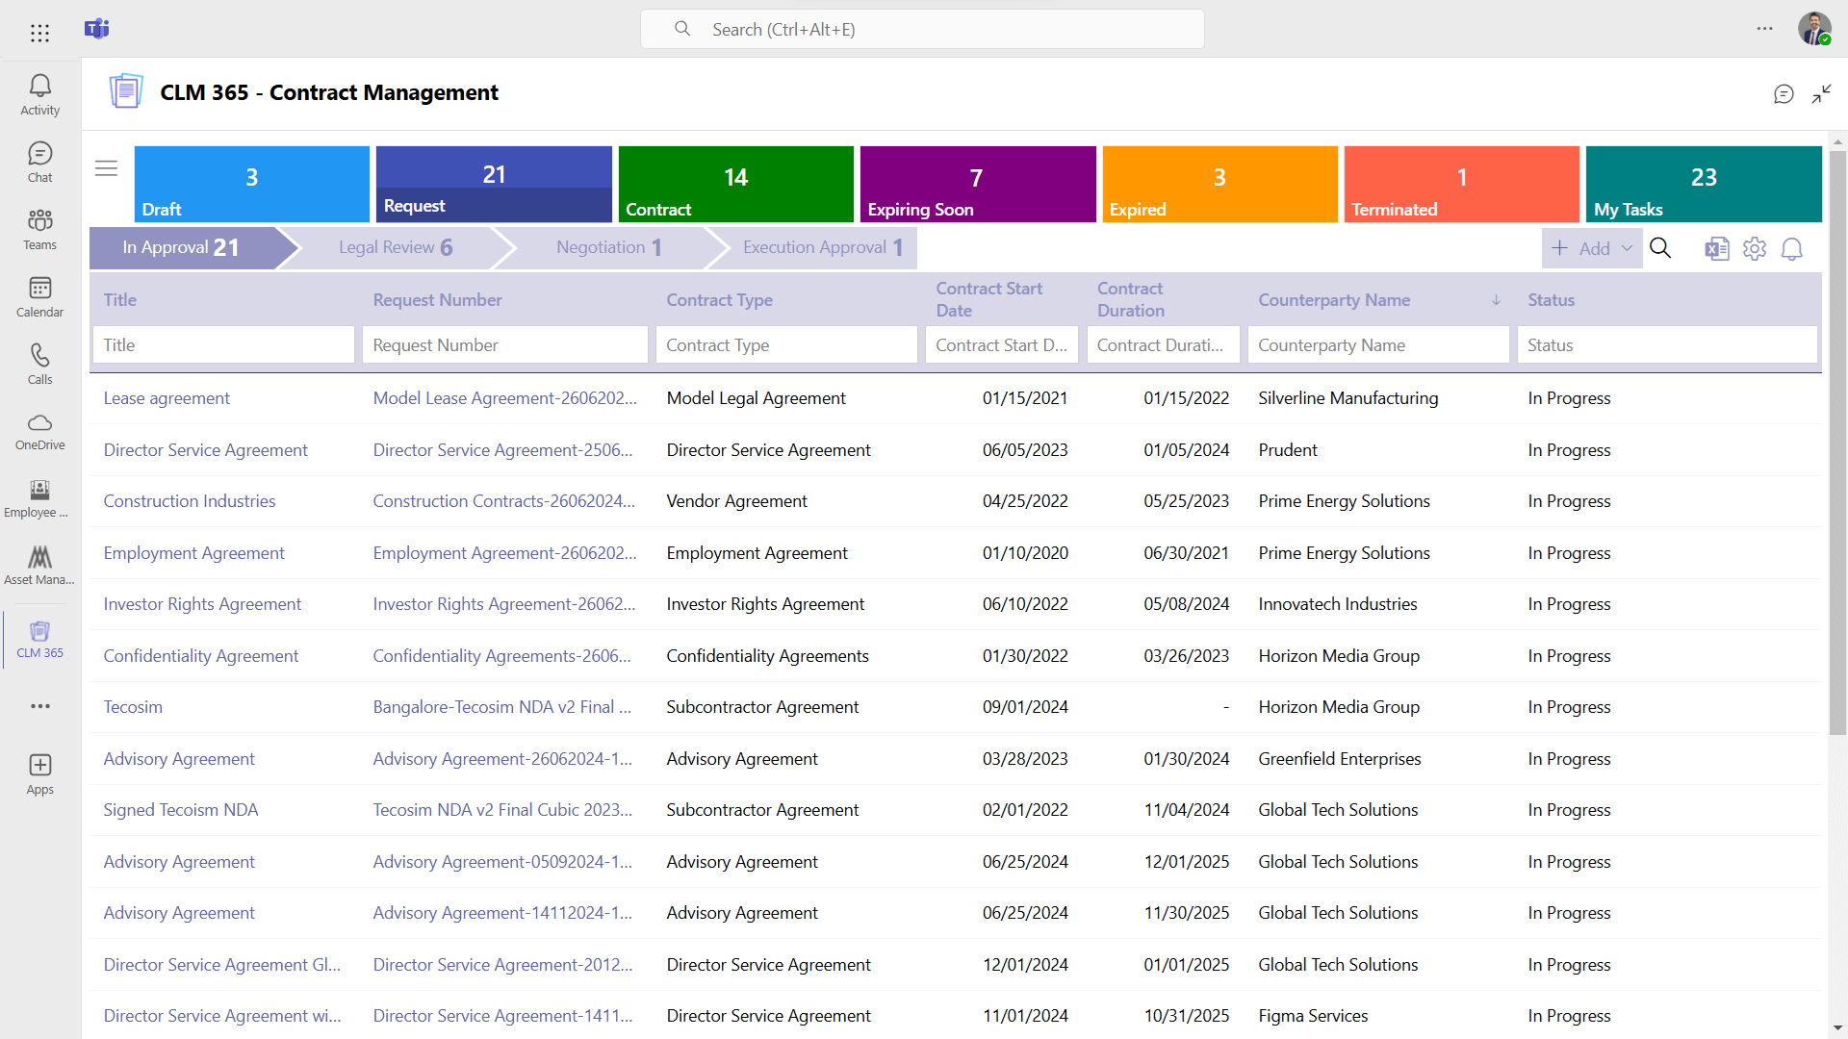Click the Expiring Soon summary card
1848x1039 pixels.
978,184
